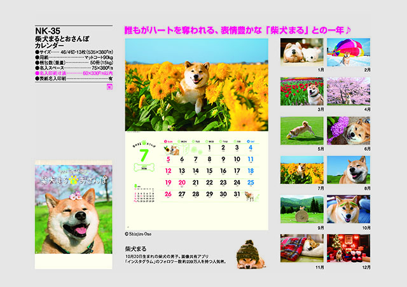Click the mini August calendar under the bone label

pos(144,193)
